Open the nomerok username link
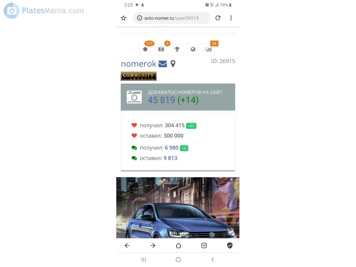Viewport: 356px width, 267px height. click(x=139, y=64)
